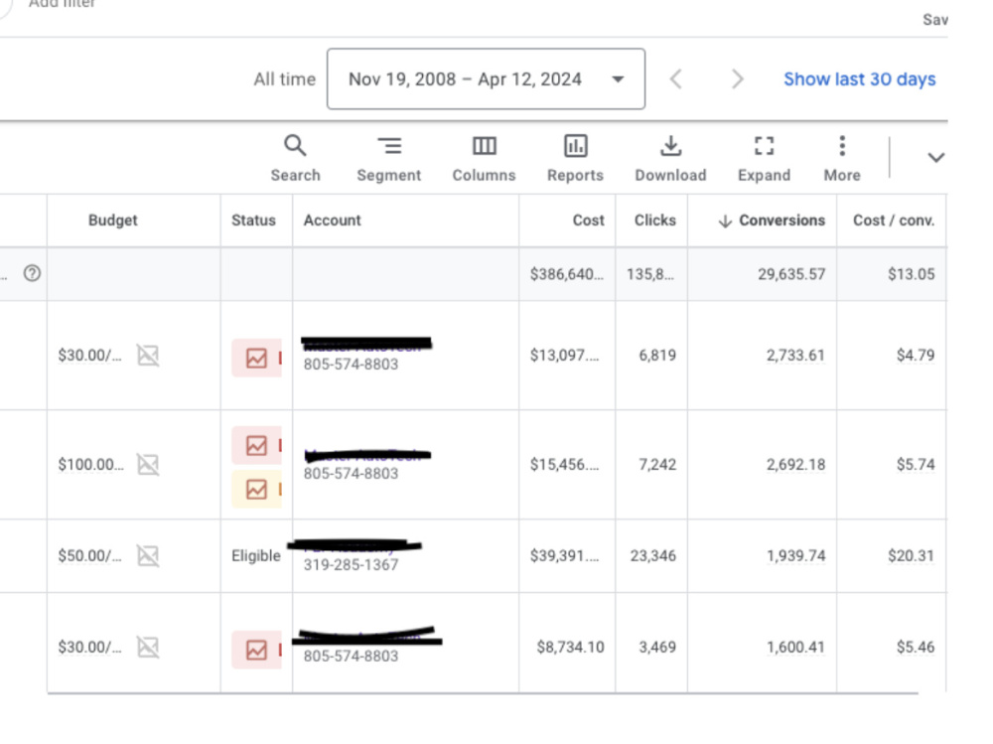The width and height of the screenshot is (993, 744).
Task: Click yellow status icon in $15,456 row
Action: coord(256,490)
